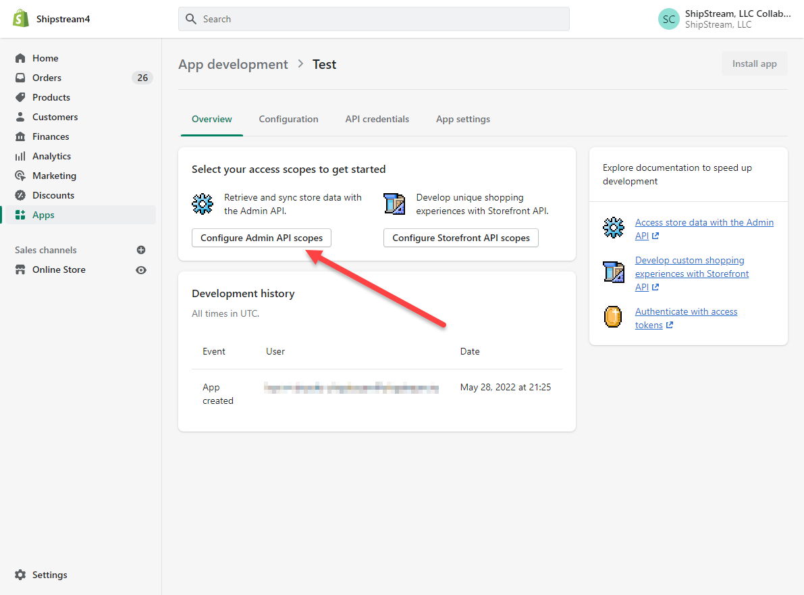This screenshot has width=804, height=595.
Task: View Online Store using eye icon
Action: (141, 270)
